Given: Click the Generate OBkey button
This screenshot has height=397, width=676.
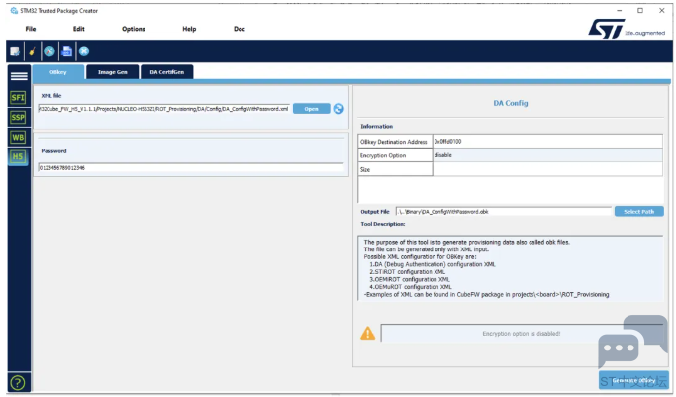Looking at the screenshot, I should 633,380.
